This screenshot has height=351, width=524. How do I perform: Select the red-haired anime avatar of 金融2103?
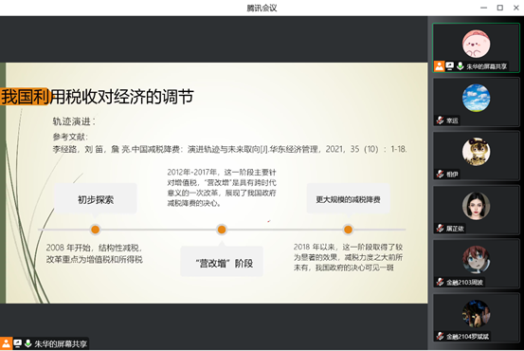pos(477,260)
